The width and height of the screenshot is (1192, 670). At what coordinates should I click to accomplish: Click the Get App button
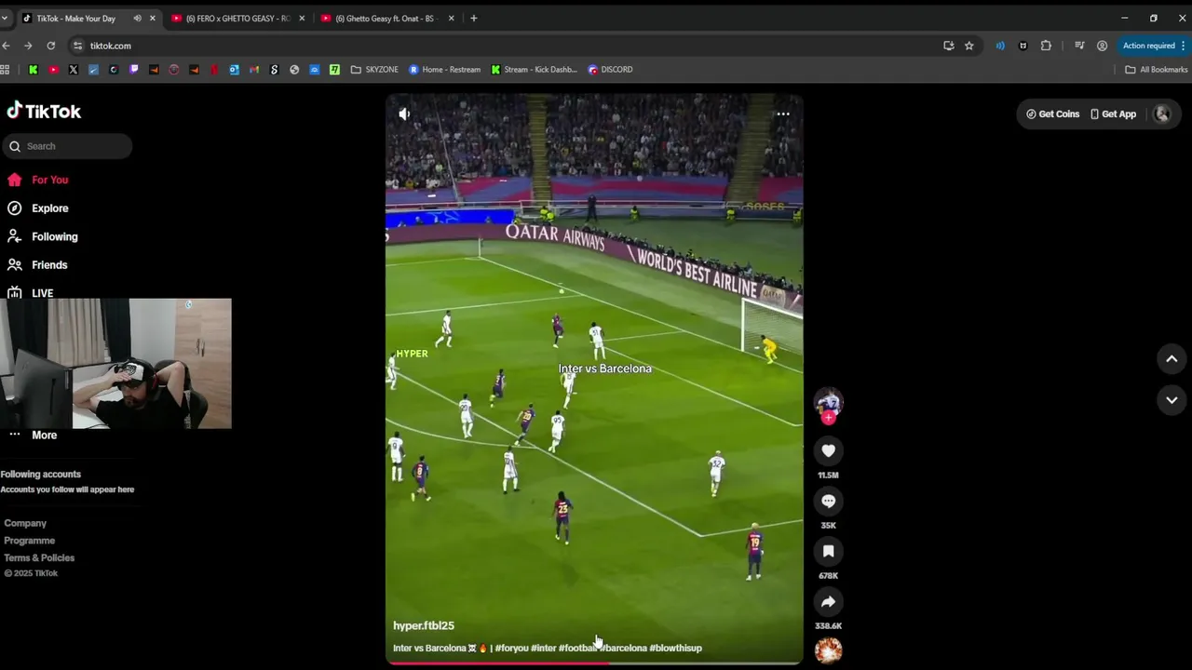pyautogui.click(x=1113, y=114)
